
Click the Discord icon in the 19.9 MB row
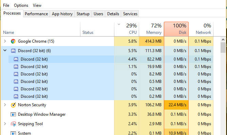click(16, 67)
